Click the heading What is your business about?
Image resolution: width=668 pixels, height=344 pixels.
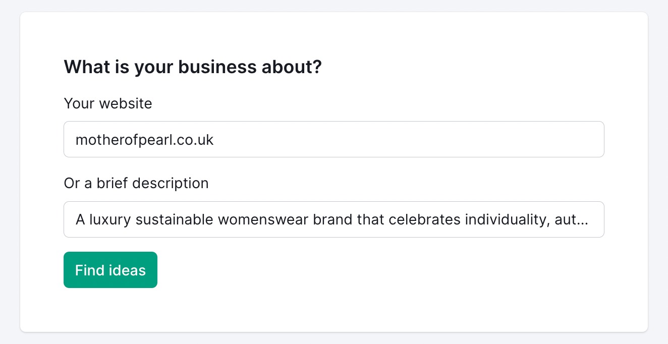[192, 67]
